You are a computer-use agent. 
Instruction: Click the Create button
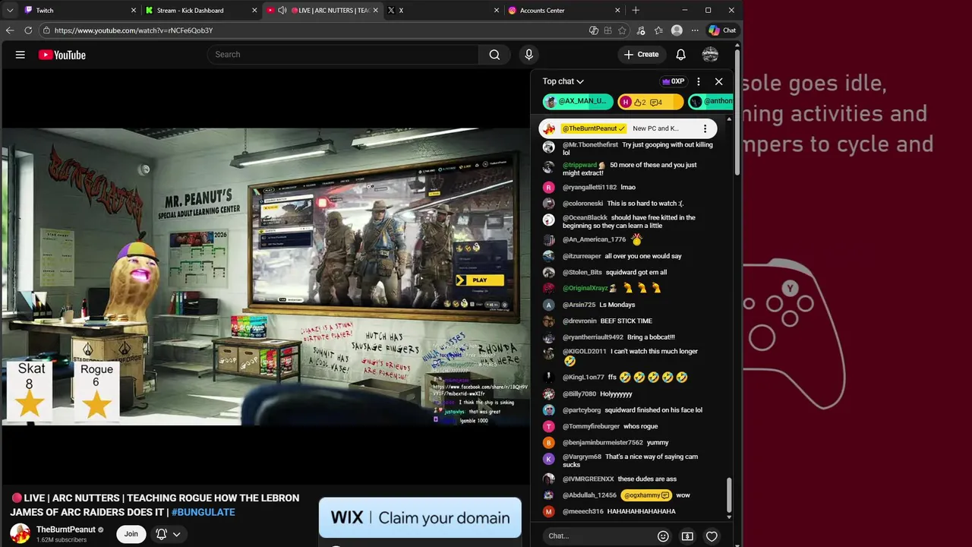(x=642, y=55)
